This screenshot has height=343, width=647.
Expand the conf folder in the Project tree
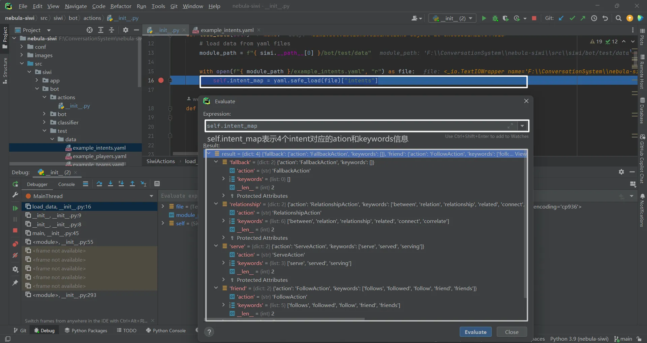22,47
